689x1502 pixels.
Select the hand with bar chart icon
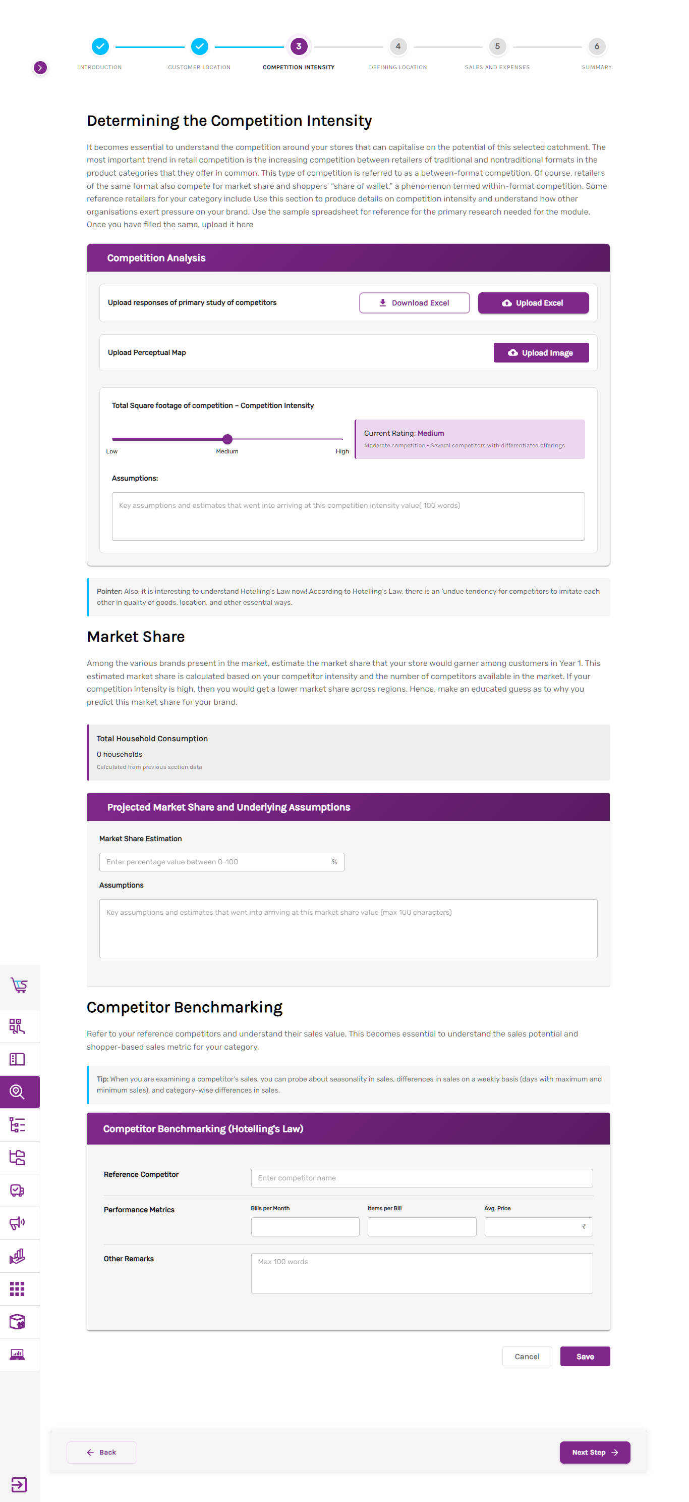18,1256
